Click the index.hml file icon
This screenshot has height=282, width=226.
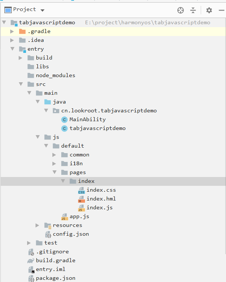tap(81, 199)
